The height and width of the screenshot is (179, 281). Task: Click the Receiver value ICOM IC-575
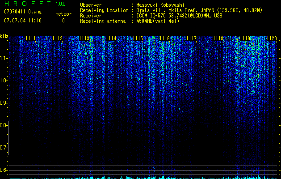pyautogui.click(x=151, y=16)
